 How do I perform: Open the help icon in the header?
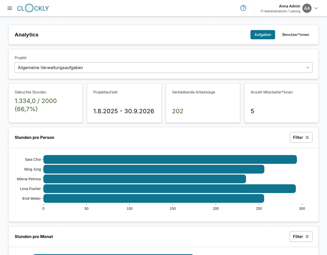[x=243, y=8]
